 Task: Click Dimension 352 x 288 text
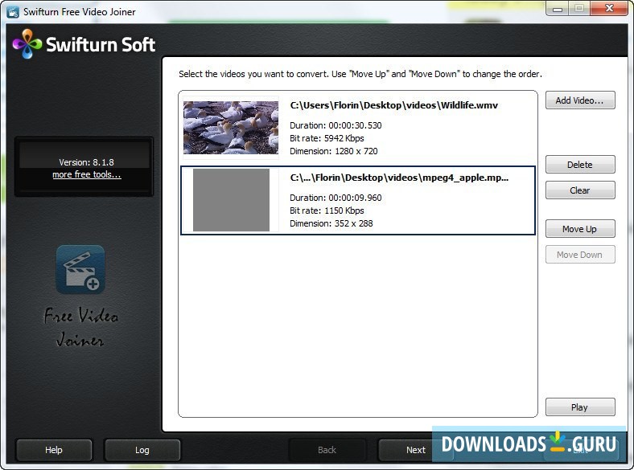331,223
